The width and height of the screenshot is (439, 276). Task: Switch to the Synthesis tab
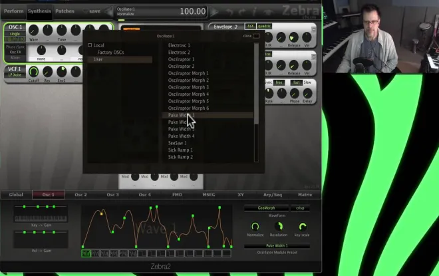click(39, 11)
